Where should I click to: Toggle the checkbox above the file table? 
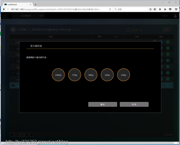[x=128, y=30]
